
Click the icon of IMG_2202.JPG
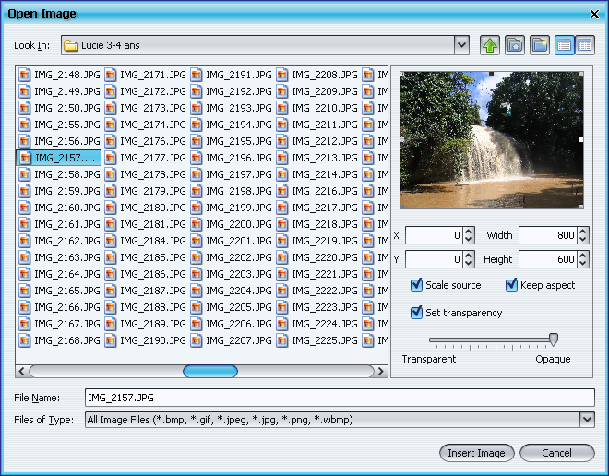[x=197, y=257]
